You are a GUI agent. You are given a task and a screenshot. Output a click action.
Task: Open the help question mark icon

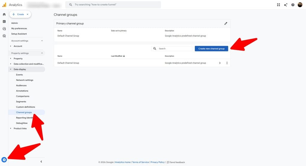click(293, 5)
